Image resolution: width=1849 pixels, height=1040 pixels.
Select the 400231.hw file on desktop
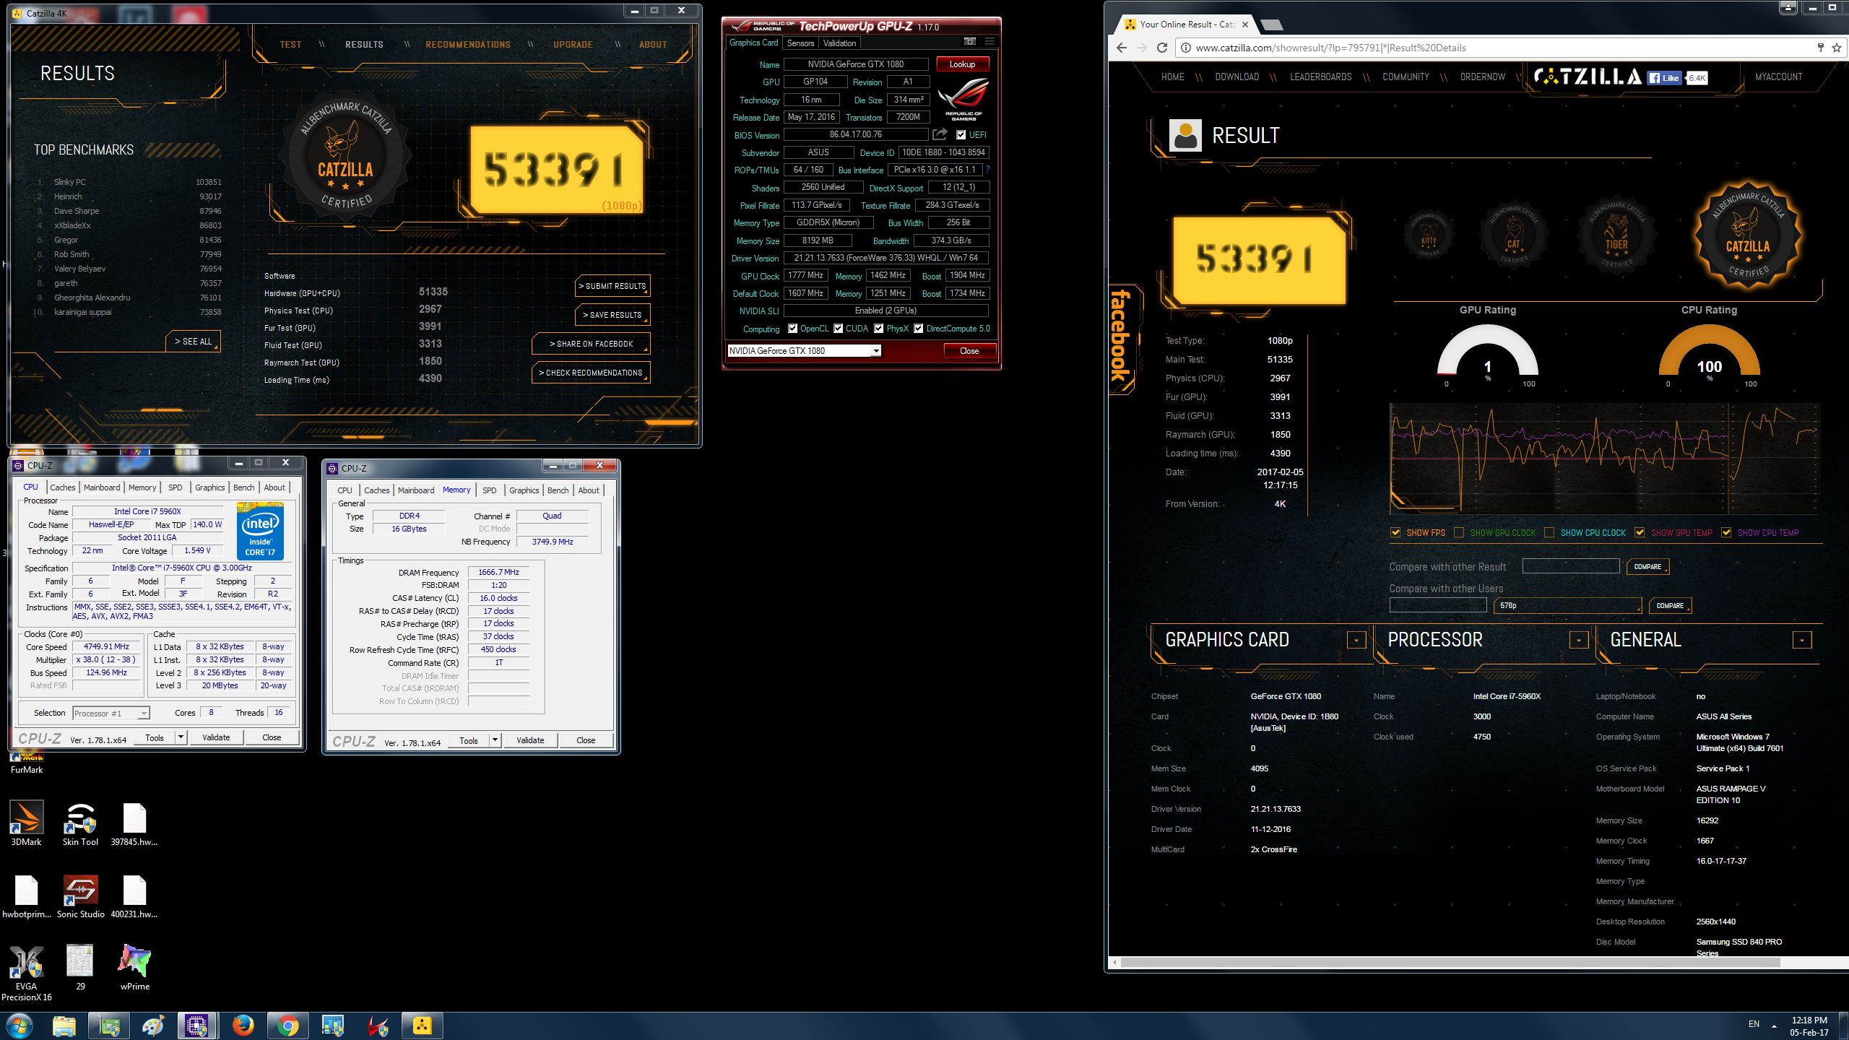point(134,896)
